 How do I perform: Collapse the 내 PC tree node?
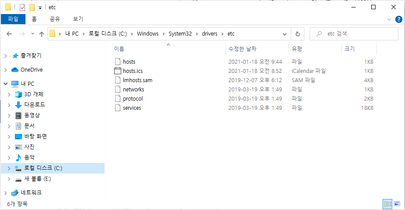6,83
